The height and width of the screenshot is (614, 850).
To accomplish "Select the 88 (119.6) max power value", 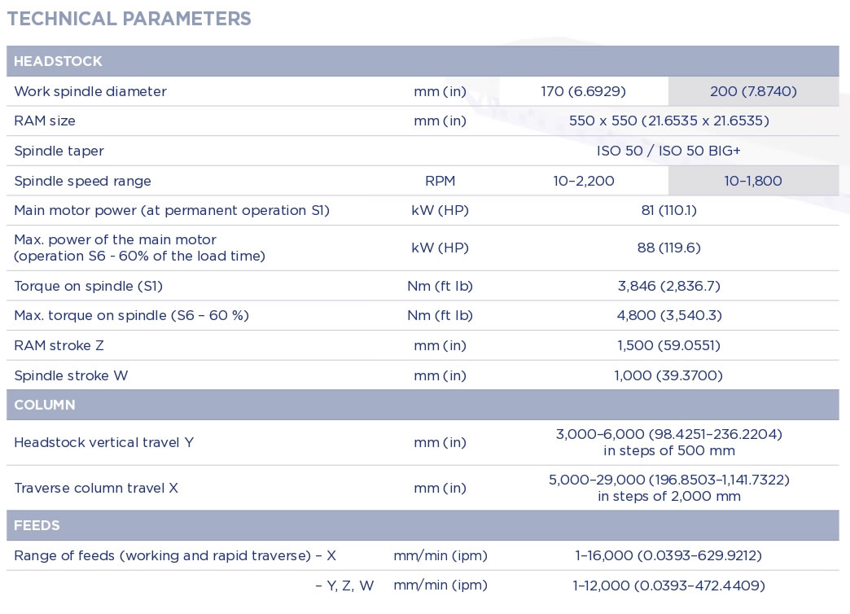I will coord(668,248).
